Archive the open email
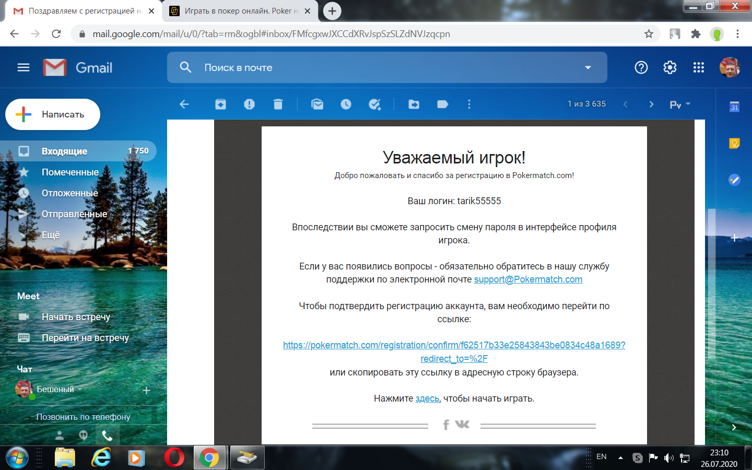 click(220, 104)
